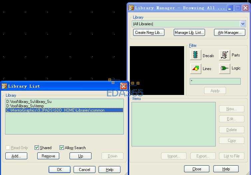Open Help in Library Manager
The width and height of the screenshot is (251, 175).
point(226,169)
